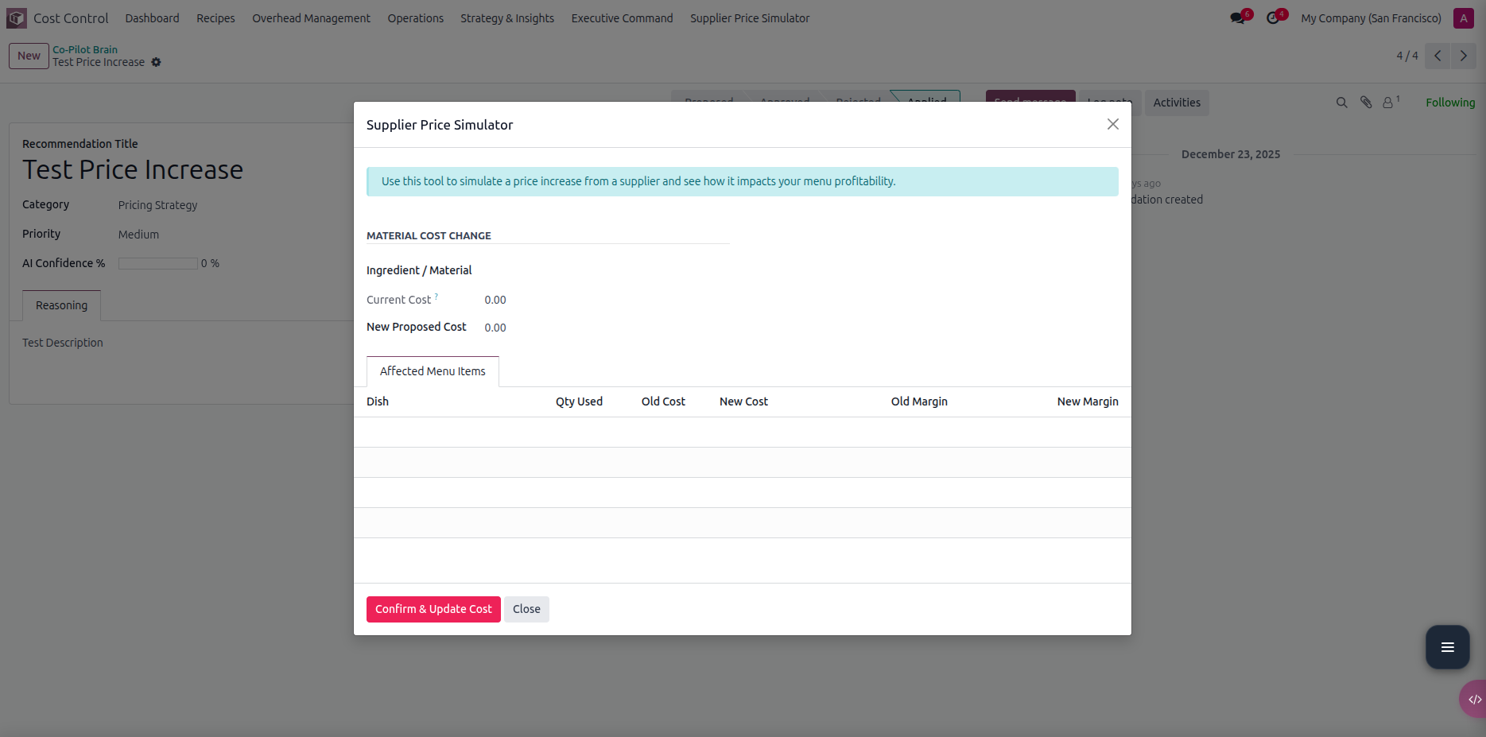
Task: Click the user avatar in top bar
Action: click(x=1463, y=17)
